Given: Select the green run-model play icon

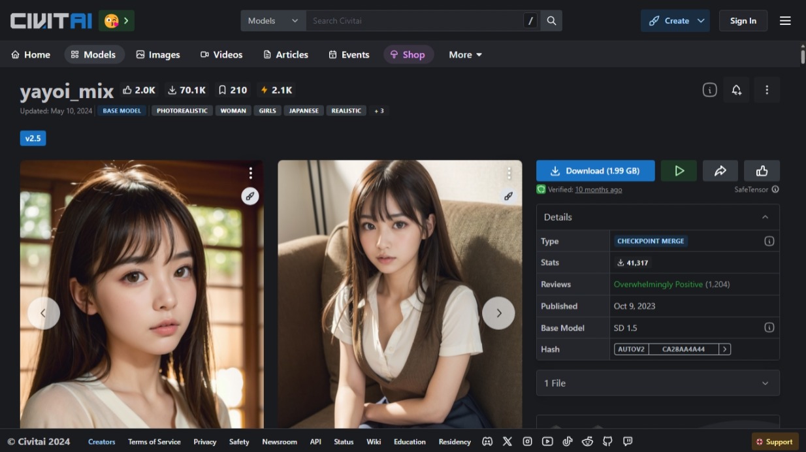Looking at the screenshot, I should [679, 170].
